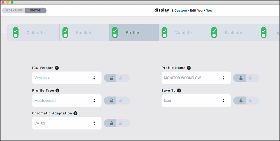The image size is (280, 141).
Task: Go to the Evaluate step
Action: tap(234, 33)
